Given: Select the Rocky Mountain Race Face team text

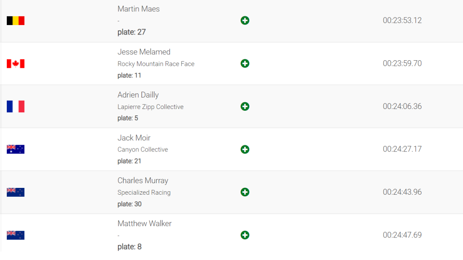Looking at the screenshot, I should coord(156,64).
